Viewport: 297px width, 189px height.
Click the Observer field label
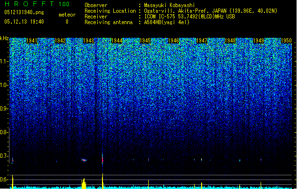point(96,5)
